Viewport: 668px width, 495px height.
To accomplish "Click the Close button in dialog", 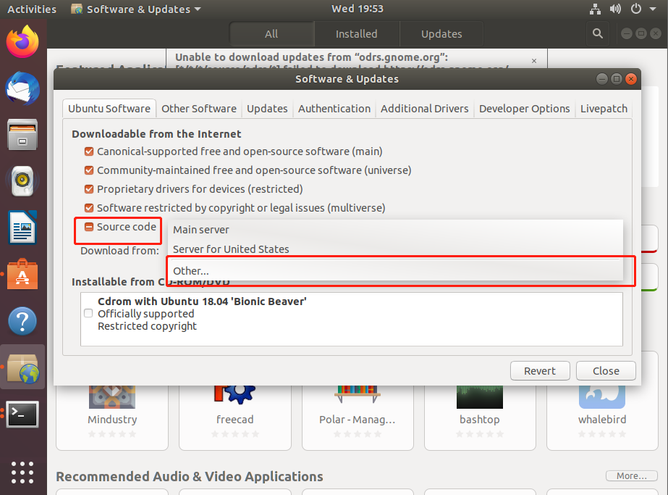I will [x=606, y=371].
